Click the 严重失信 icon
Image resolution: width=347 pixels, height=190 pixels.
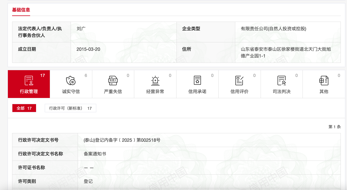pyautogui.click(x=113, y=81)
